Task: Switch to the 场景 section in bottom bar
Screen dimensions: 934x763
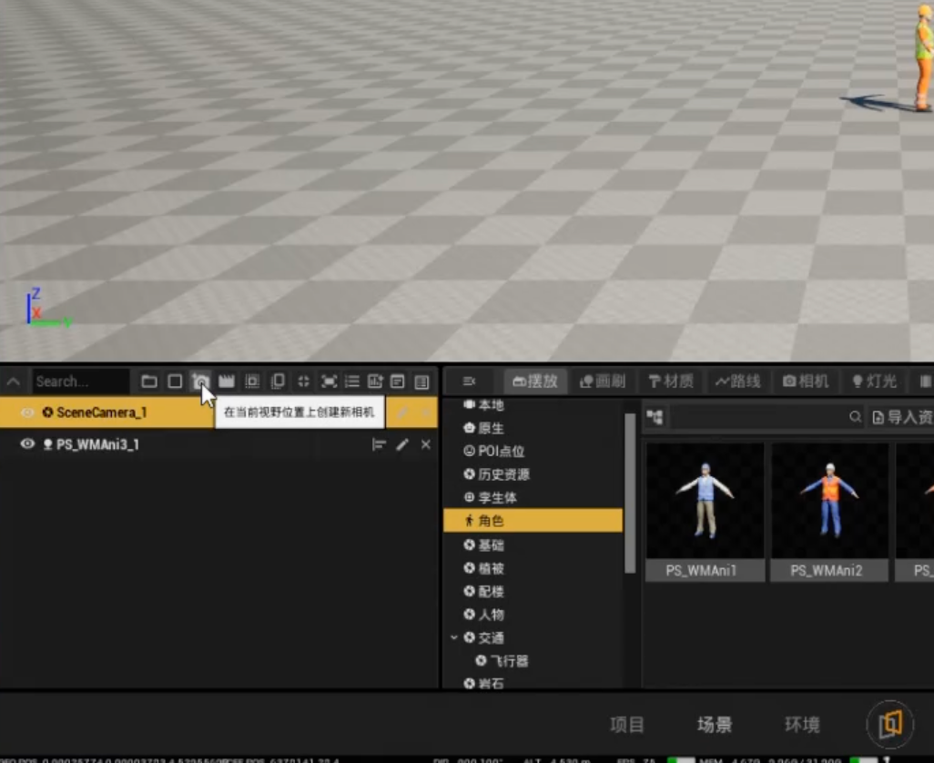Action: pos(715,724)
